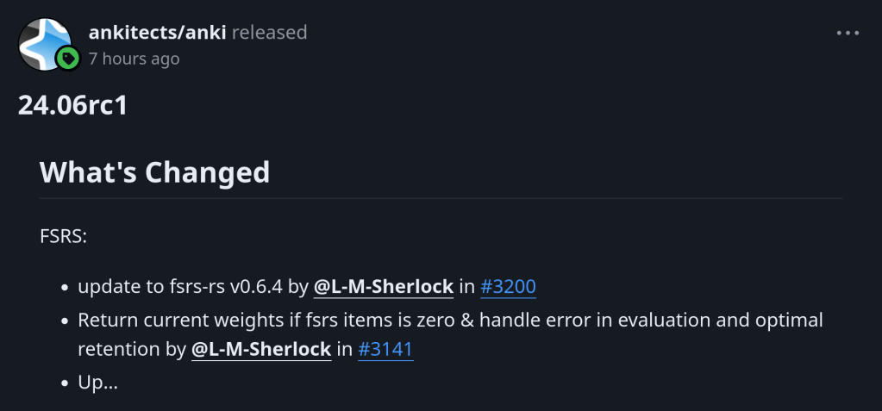Image resolution: width=882 pixels, height=411 pixels.
Task: Open pull request #3200 link
Action: pos(508,287)
